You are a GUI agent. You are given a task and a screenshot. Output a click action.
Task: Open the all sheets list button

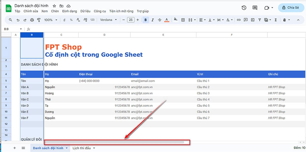coord(23,148)
